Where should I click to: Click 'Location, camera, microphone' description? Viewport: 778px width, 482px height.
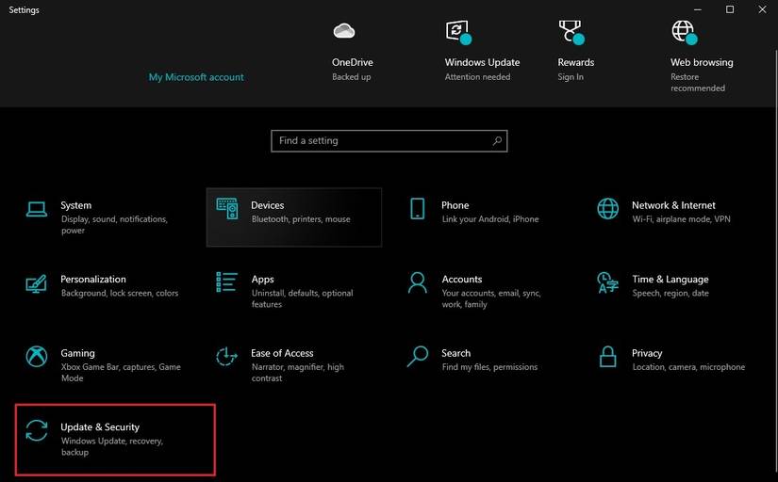pyautogui.click(x=688, y=366)
